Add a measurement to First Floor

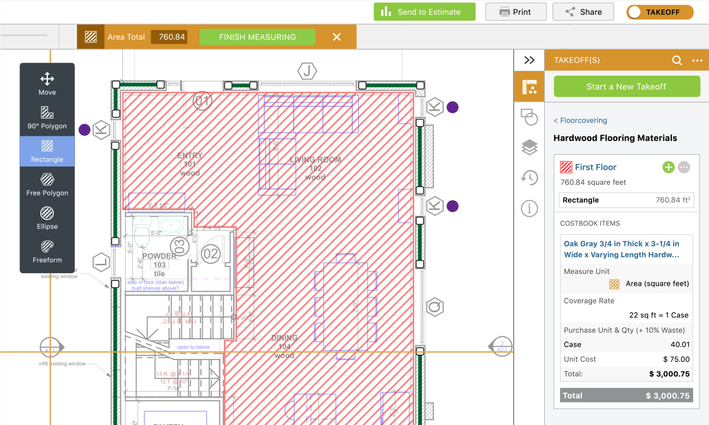point(668,167)
